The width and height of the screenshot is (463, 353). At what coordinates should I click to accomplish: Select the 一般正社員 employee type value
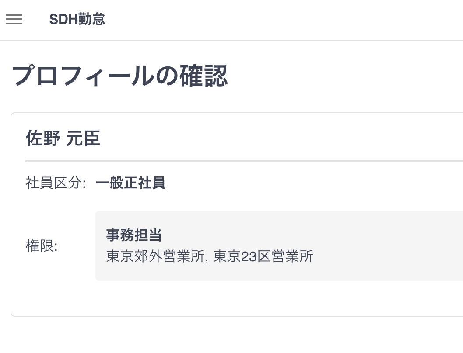coord(130,183)
